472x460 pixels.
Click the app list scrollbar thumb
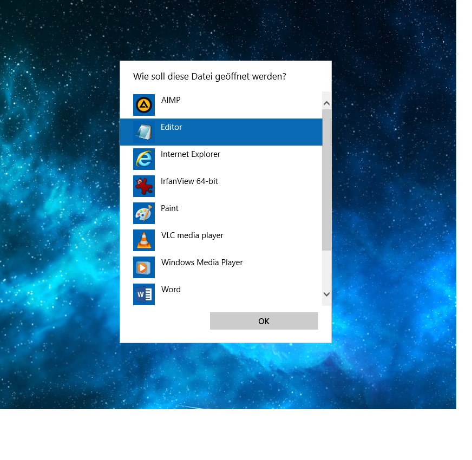(326, 180)
